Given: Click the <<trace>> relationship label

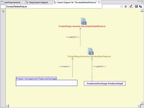Looking at the screenshot, I should [65, 66].
